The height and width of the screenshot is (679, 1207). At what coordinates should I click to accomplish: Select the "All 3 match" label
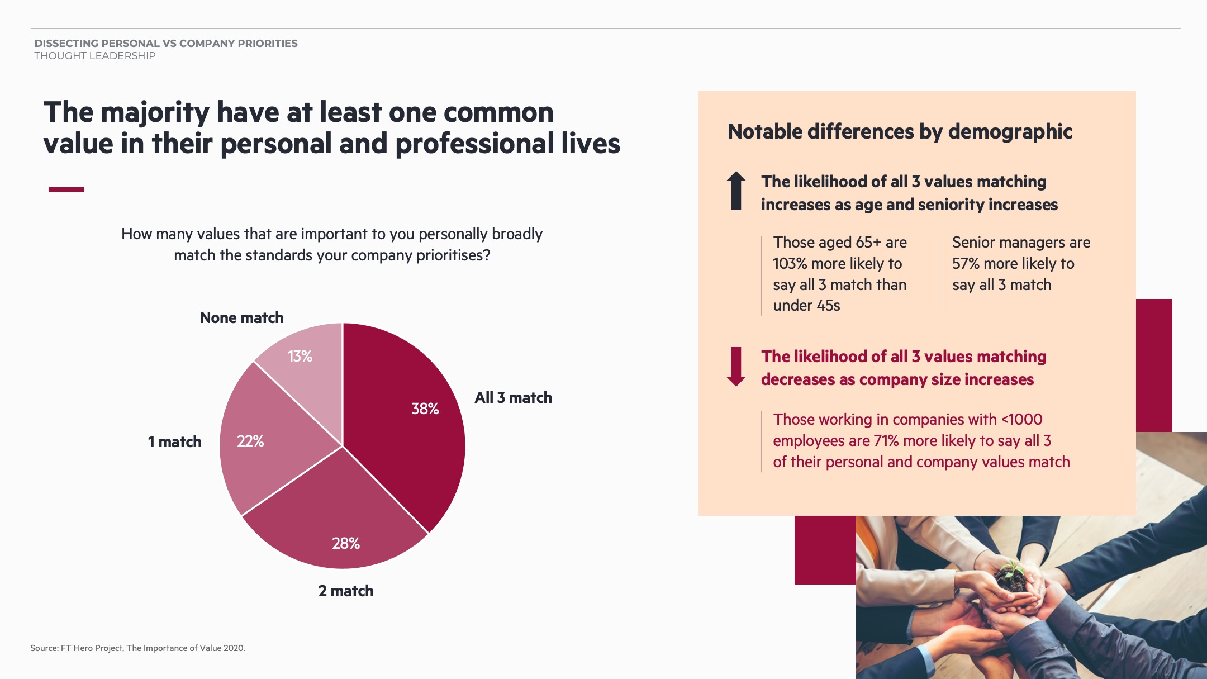pos(513,397)
